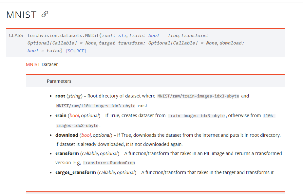This screenshot has width=303, height=194.
Task: Click the permalink chain icon beside MNIST heading
Action: click(45, 14)
